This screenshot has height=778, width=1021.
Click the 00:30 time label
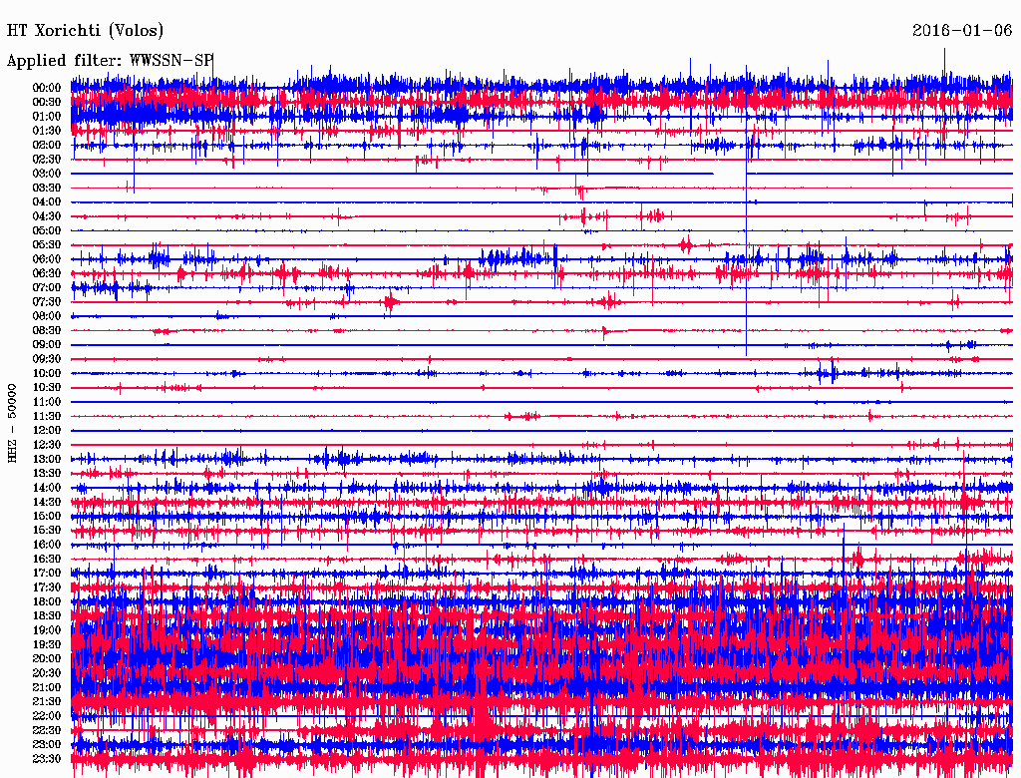point(47,103)
